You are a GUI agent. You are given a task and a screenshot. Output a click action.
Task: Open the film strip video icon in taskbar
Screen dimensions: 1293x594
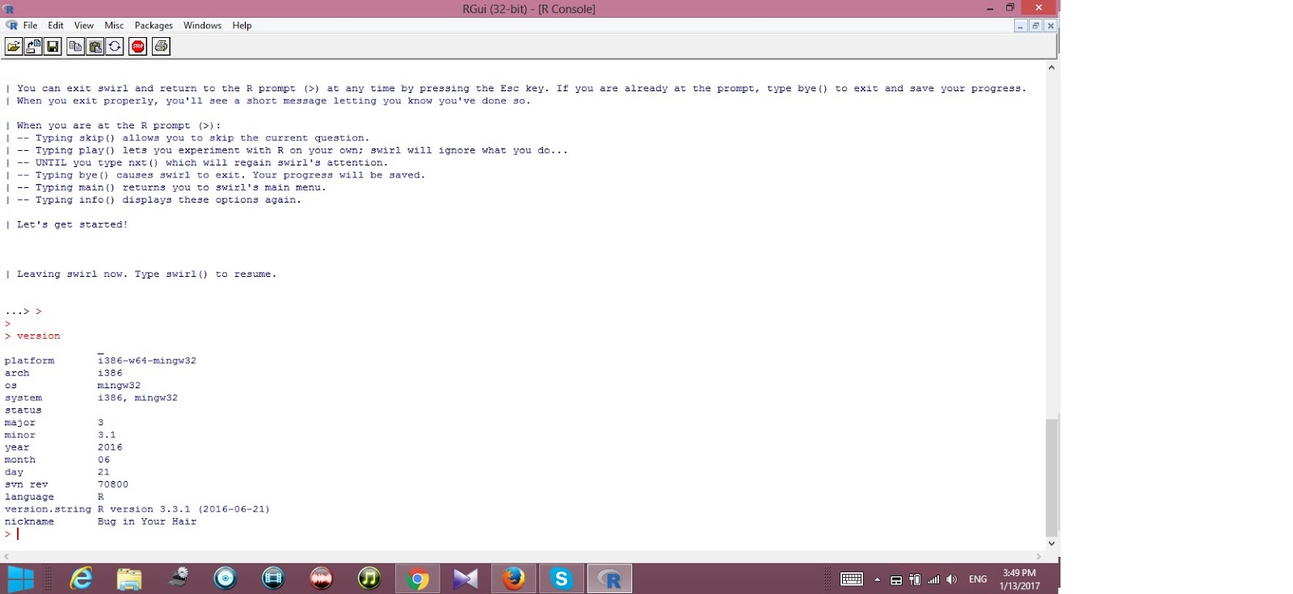(273, 579)
